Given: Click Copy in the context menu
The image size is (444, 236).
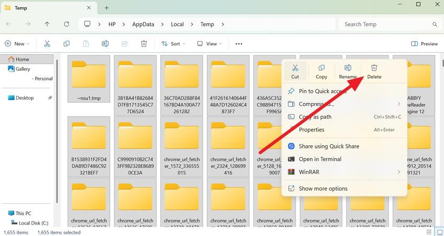Looking at the screenshot, I should [x=321, y=71].
